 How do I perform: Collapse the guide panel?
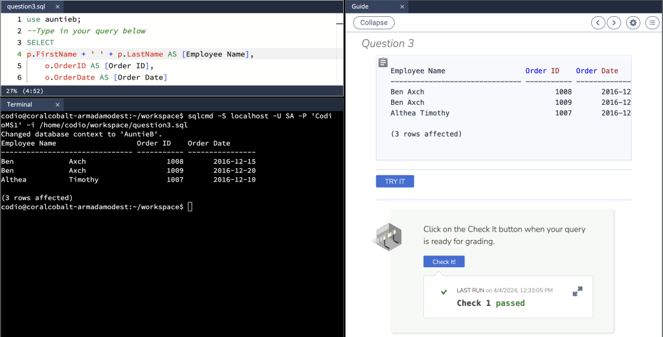[374, 23]
